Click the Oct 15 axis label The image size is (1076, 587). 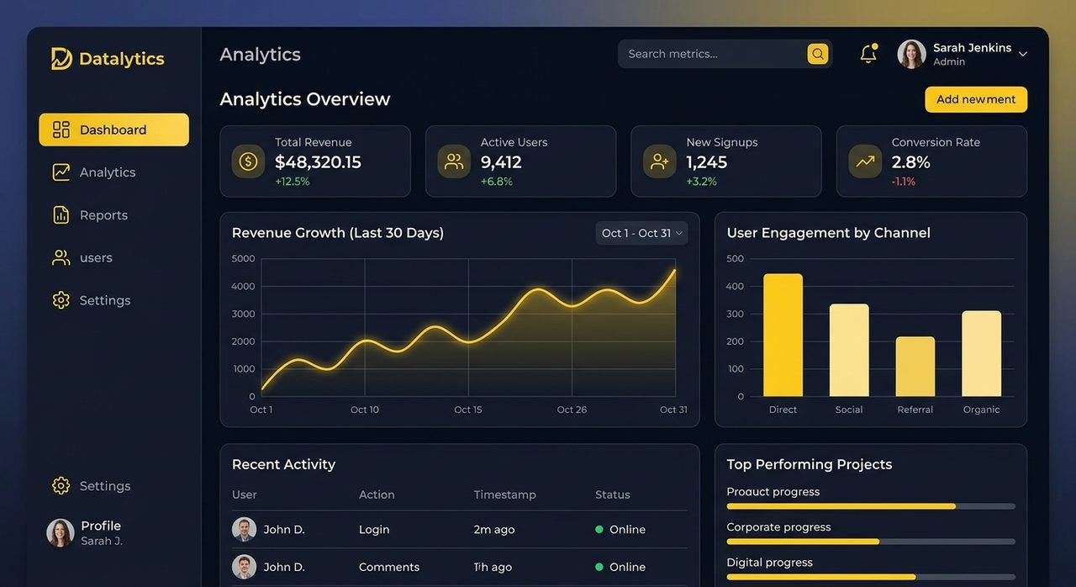(468, 410)
